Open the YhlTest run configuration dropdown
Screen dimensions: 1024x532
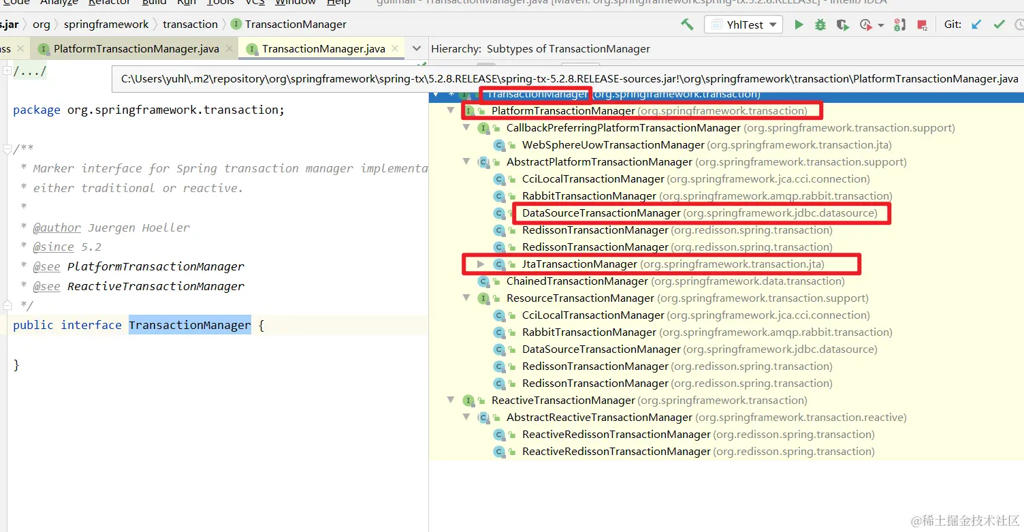(743, 25)
